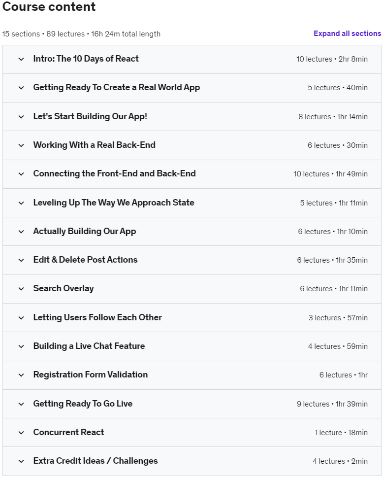
Task: Click the Expand all sections link
Action: click(347, 34)
